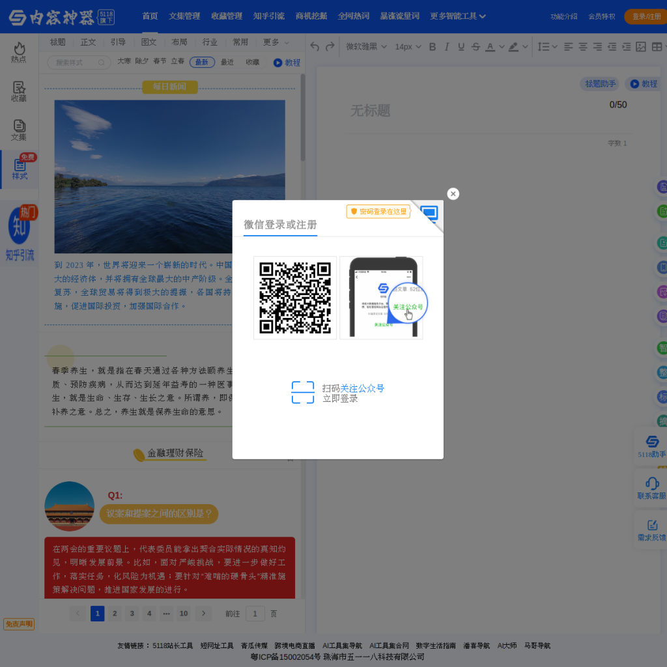The width and height of the screenshot is (667, 667).
Task: Insert a table via toolbar icon
Action: 657,47
